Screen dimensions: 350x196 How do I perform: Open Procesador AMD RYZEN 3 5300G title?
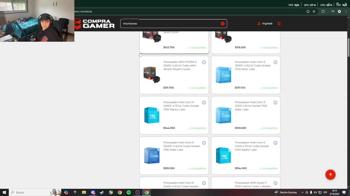(180, 66)
